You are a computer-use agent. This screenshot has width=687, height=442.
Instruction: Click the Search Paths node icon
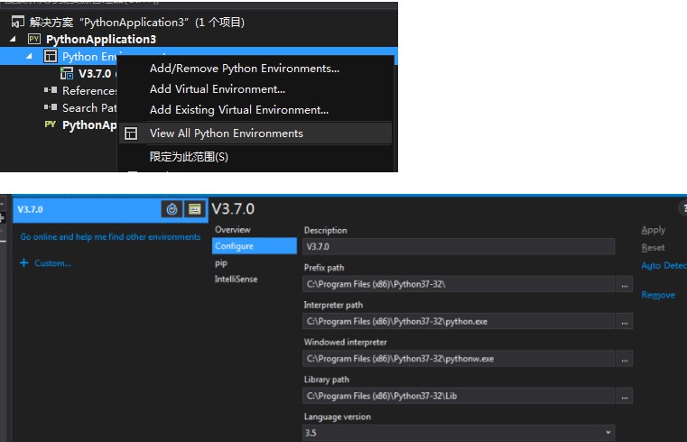(51, 107)
